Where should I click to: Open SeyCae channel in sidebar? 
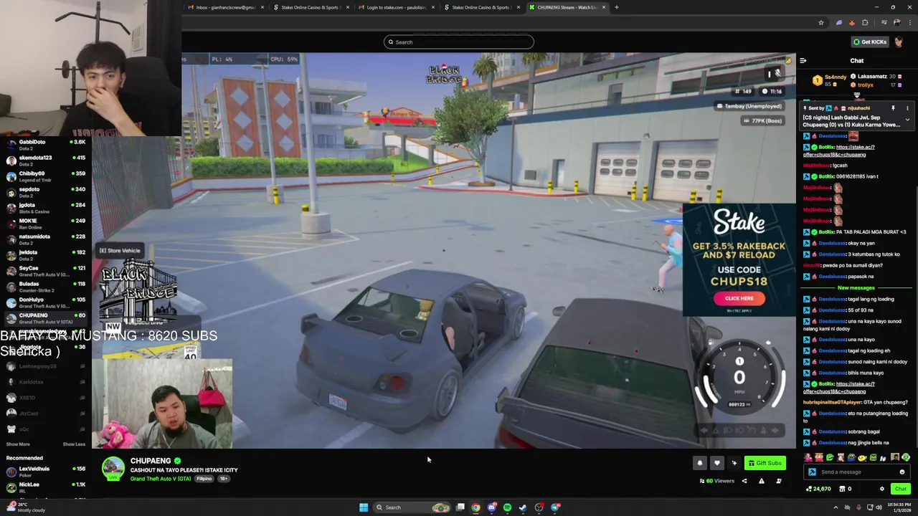point(46,271)
